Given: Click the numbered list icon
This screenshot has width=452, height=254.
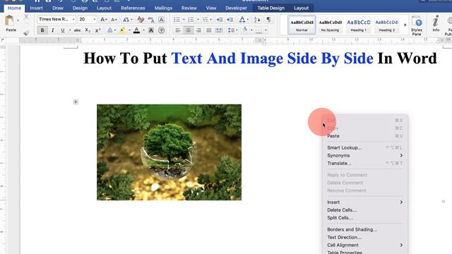Looking at the screenshot, I should [191, 20].
